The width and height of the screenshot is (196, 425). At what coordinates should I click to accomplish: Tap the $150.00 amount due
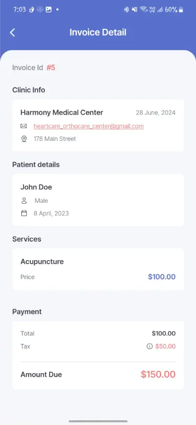coord(158,374)
